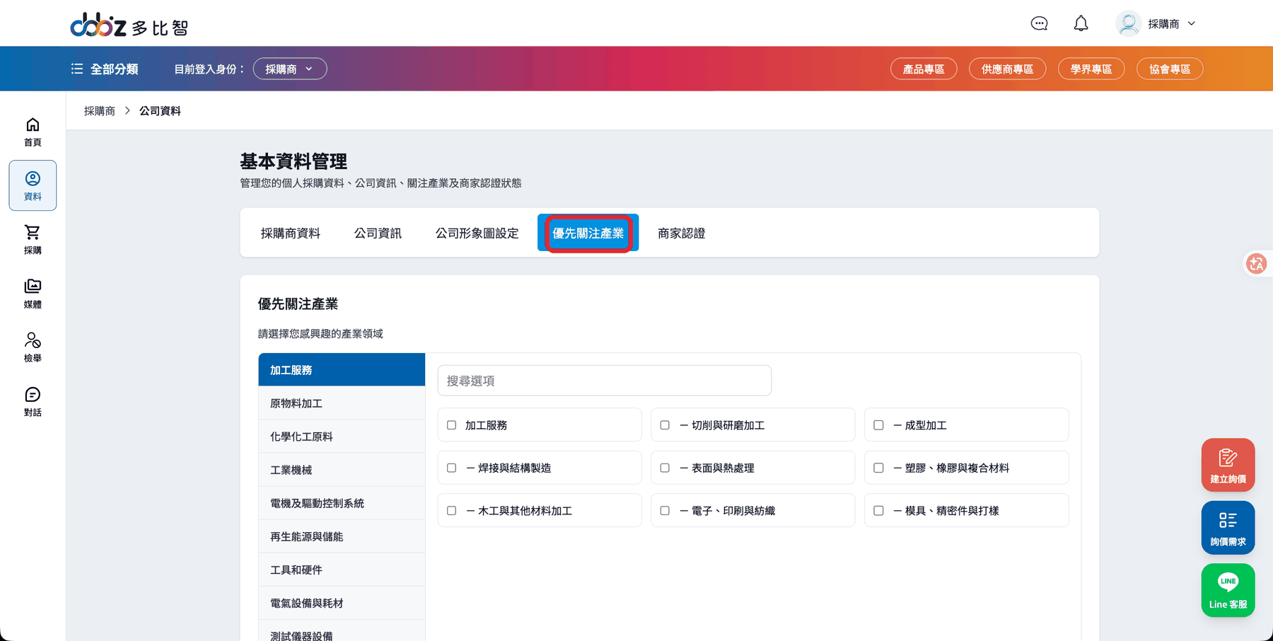1273x641 pixels.
Task: Check the 表面與熱處理 checkbox
Action: (665, 468)
